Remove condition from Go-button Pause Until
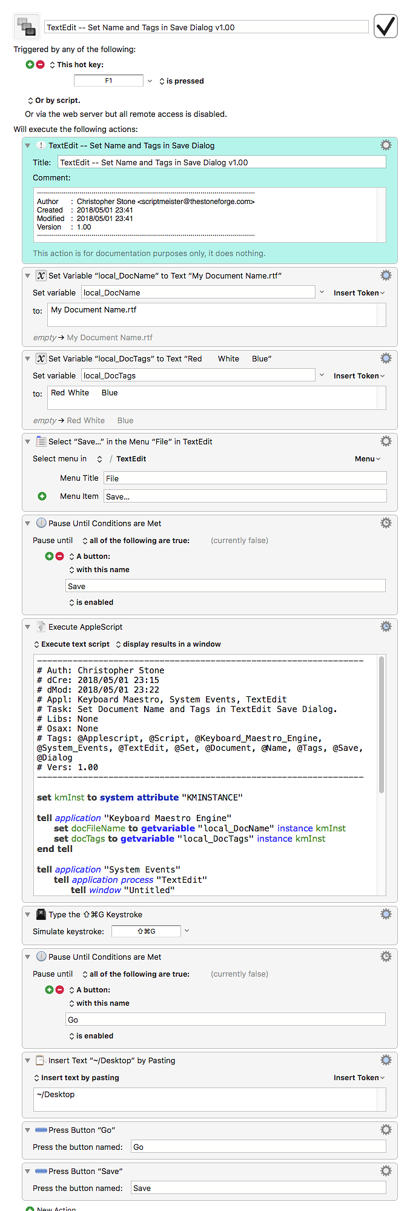This screenshot has width=410, height=1211. click(59, 989)
